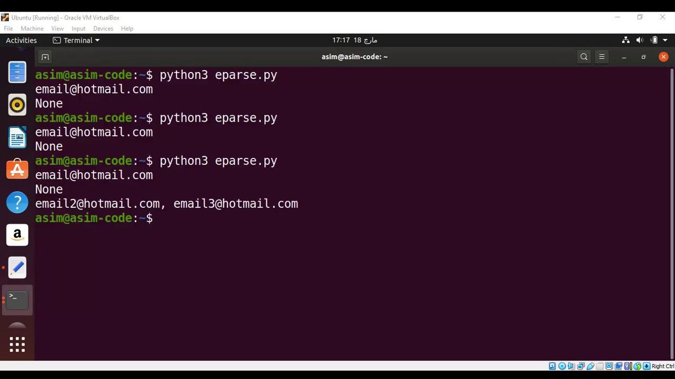Viewport: 675px width, 379px height.
Task: Click the terminal title asim@asim-code: ~
Action: 354,57
